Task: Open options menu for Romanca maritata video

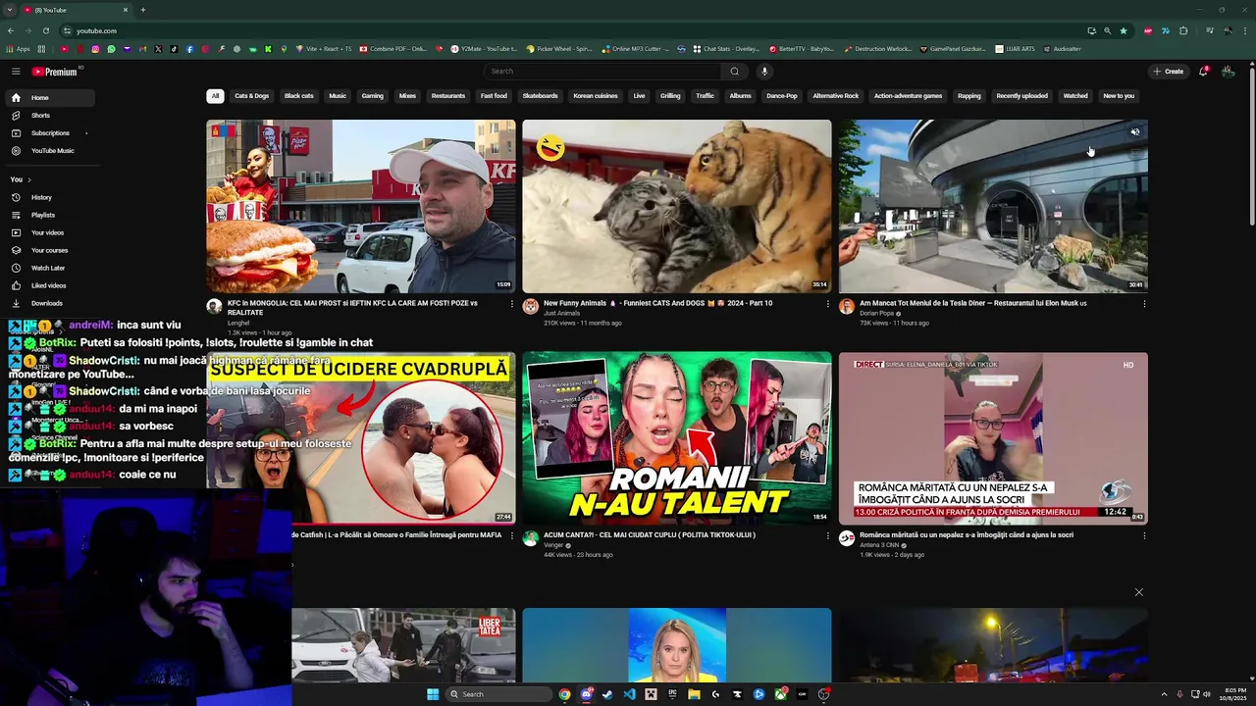Action: [1143, 535]
